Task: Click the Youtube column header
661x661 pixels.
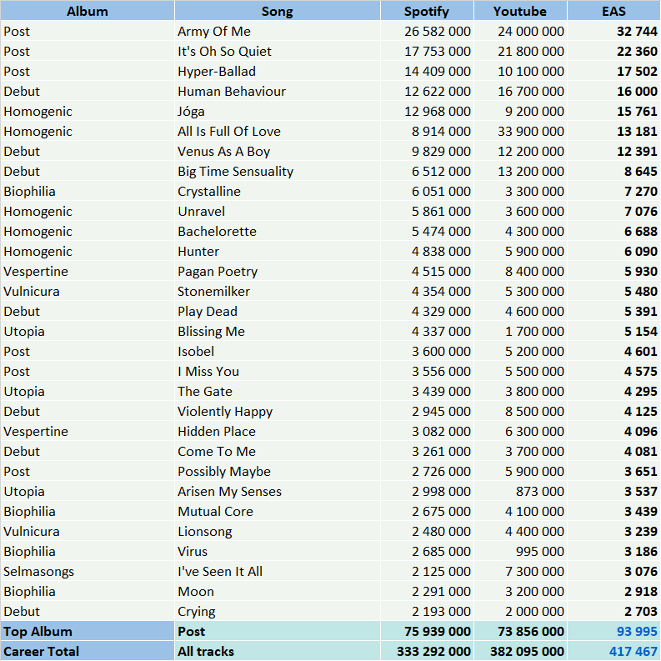Action: (x=520, y=11)
